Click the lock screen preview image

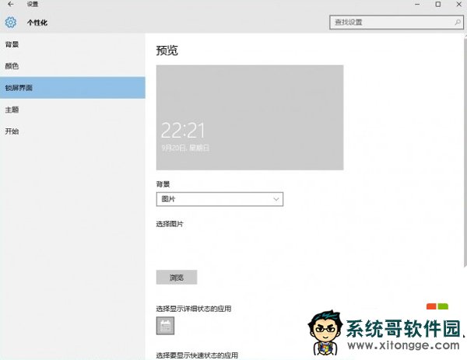click(x=250, y=117)
